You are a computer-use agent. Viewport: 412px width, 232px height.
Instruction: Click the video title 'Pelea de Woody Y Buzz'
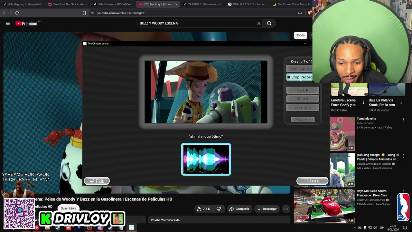pyautogui.click(x=104, y=199)
